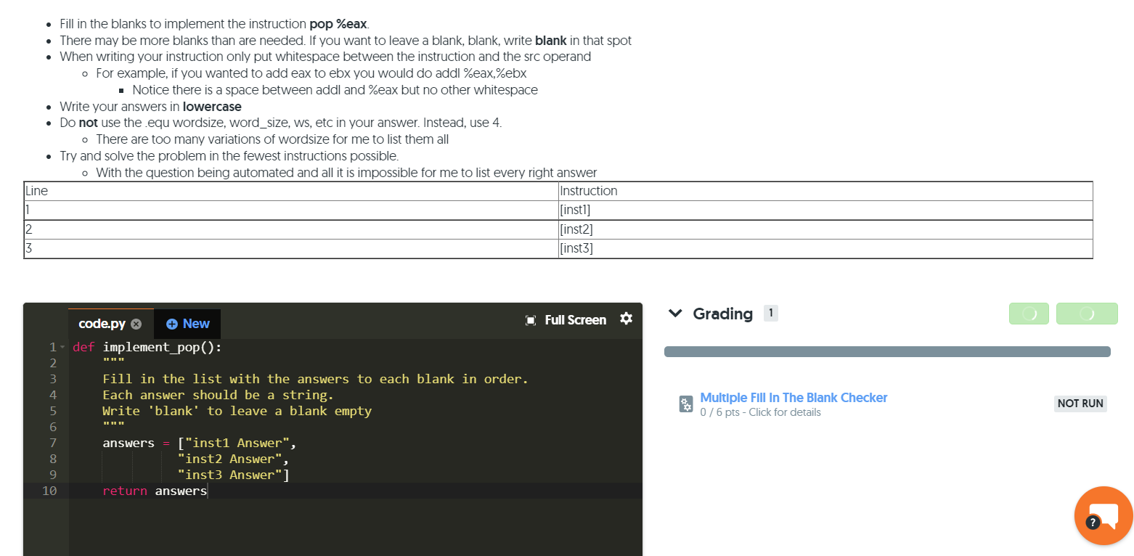This screenshot has height=556, width=1134.
Task: Place cursor on "def implement_pop():" line
Action: [x=147, y=347]
